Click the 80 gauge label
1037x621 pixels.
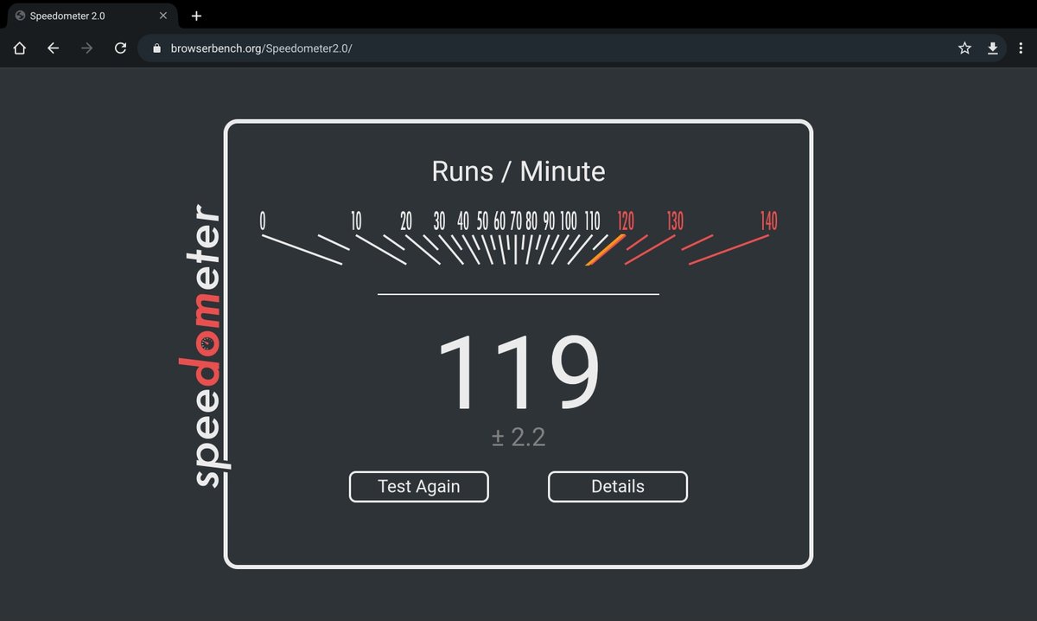pyautogui.click(x=531, y=221)
